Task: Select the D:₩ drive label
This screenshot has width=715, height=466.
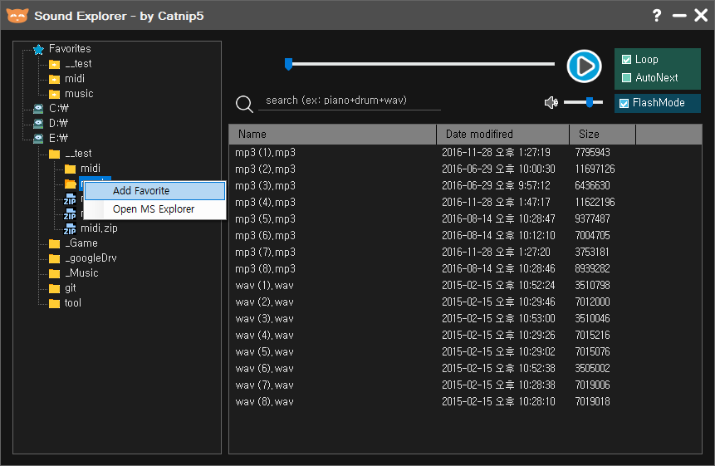Action: pos(59,124)
